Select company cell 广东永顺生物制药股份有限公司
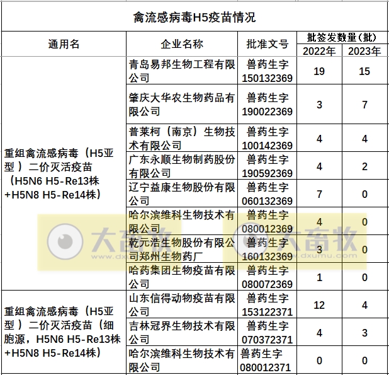This screenshot has height=375, width=389. tap(182, 166)
